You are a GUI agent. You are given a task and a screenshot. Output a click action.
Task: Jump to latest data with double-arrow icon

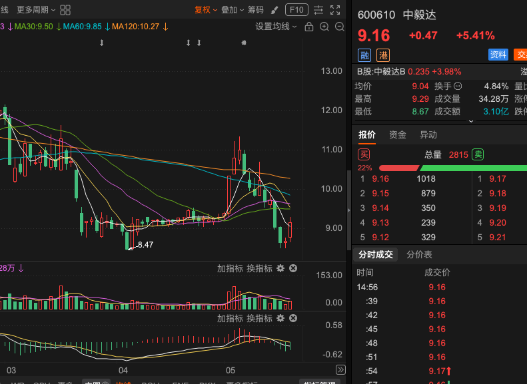340,370
